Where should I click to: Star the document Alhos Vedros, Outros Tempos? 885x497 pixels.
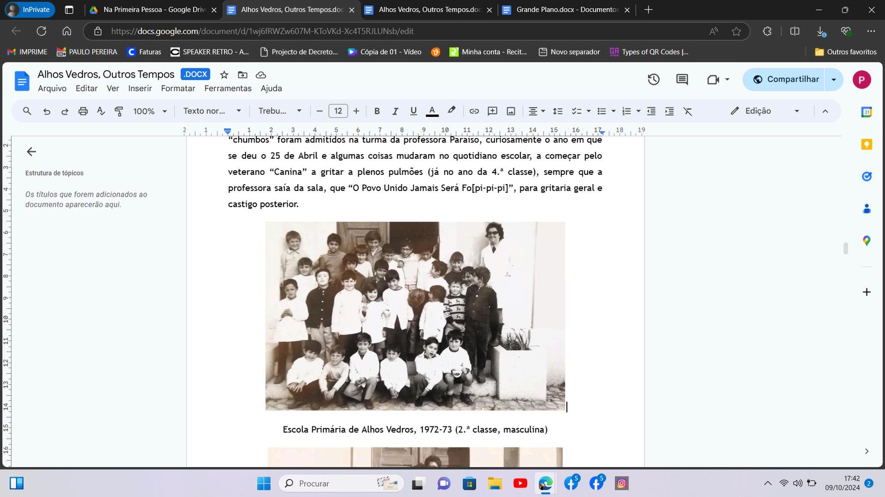(224, 75)
